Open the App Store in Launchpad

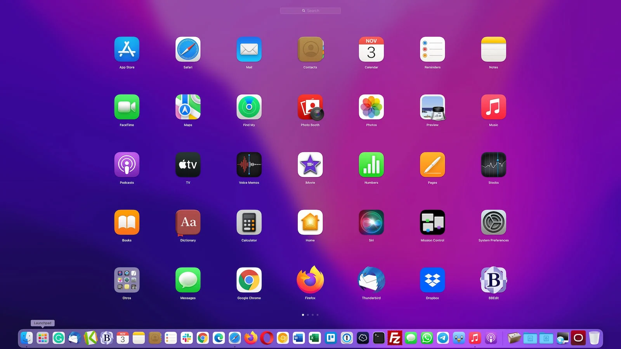tap(127, 49)
